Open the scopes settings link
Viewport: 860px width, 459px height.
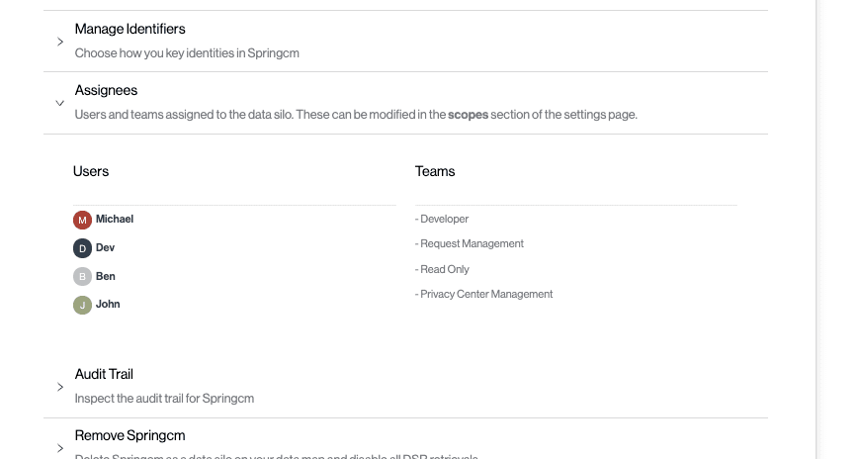click(x=469, y=115)
